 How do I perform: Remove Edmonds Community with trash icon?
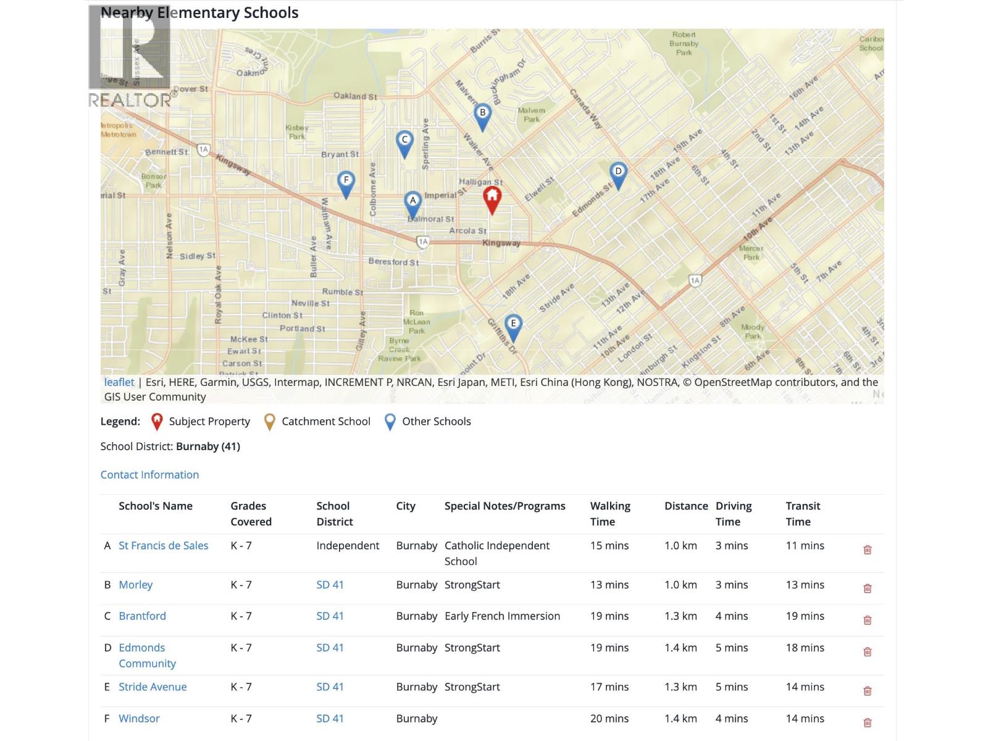pyautogui.click(x=867, y=651)
